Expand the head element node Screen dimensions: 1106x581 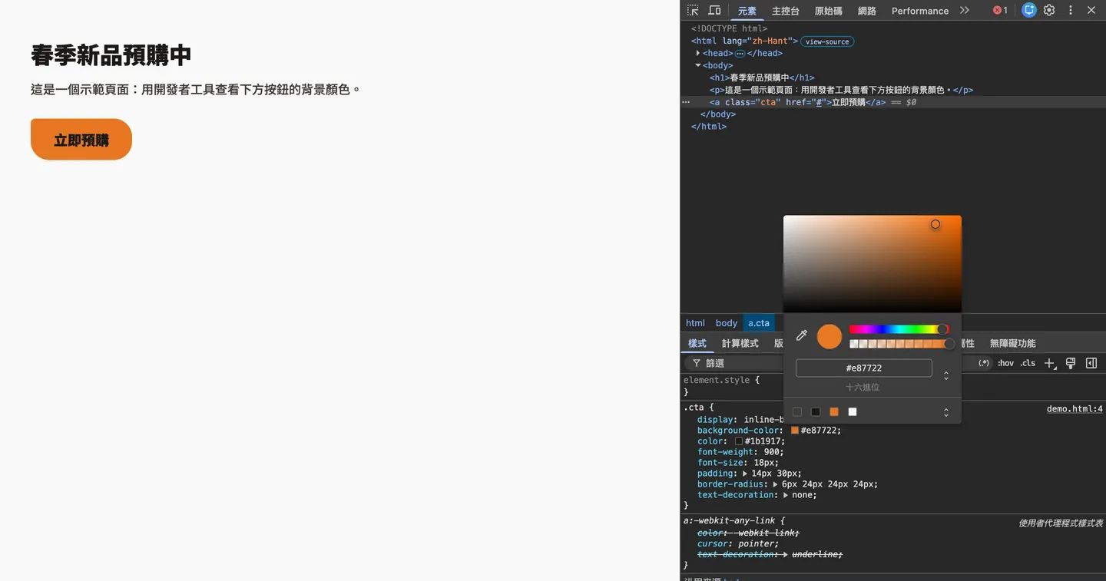[698, 53]
